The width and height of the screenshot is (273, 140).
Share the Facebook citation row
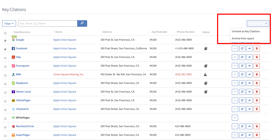tap(249, 49)
